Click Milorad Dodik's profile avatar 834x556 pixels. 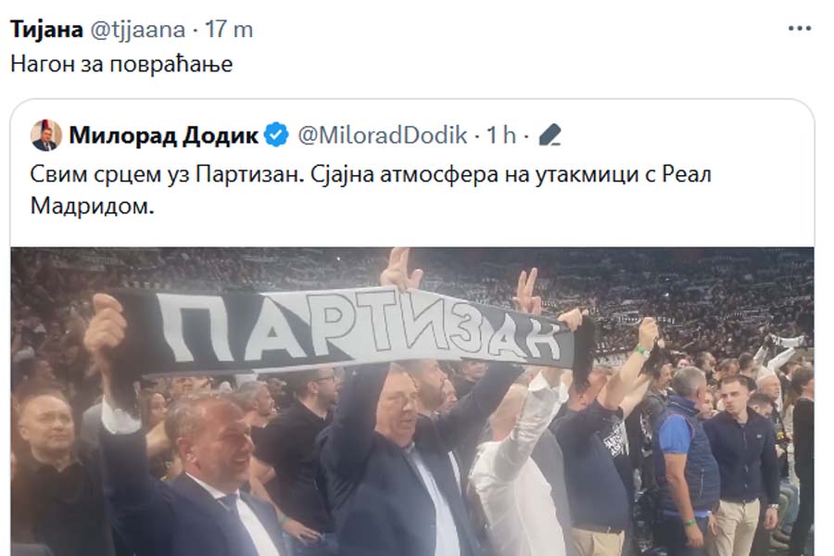(x=45, y=135)
